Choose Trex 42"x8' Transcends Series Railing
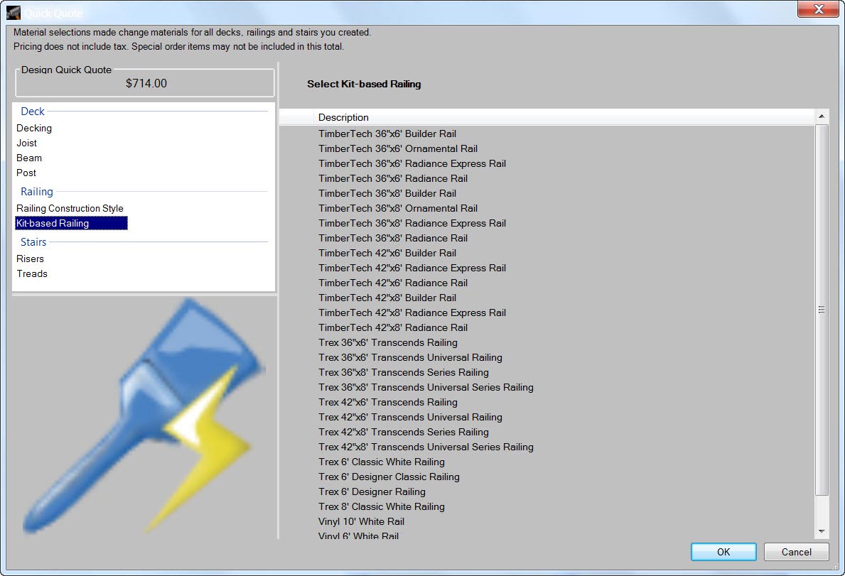The width and height of the screenshot is (845, 576). coord(403,433)
